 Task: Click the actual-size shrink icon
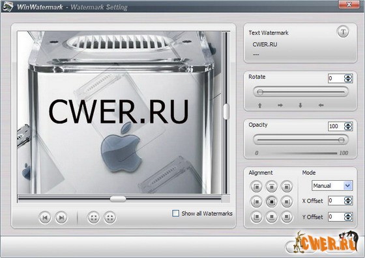click(109, 218)
